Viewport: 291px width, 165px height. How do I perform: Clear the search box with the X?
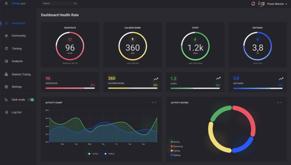(x=75, y=4)
